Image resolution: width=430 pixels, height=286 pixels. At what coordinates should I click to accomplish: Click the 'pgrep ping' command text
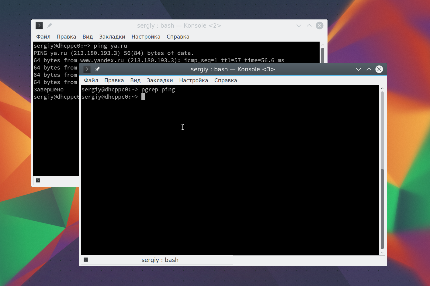[x=158, y=90]
